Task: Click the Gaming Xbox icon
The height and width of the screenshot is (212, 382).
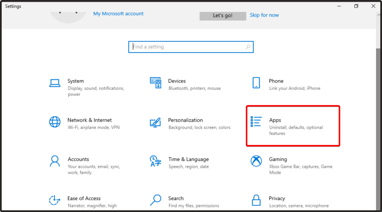Action: pyautogui.click(x=256, y=161)
